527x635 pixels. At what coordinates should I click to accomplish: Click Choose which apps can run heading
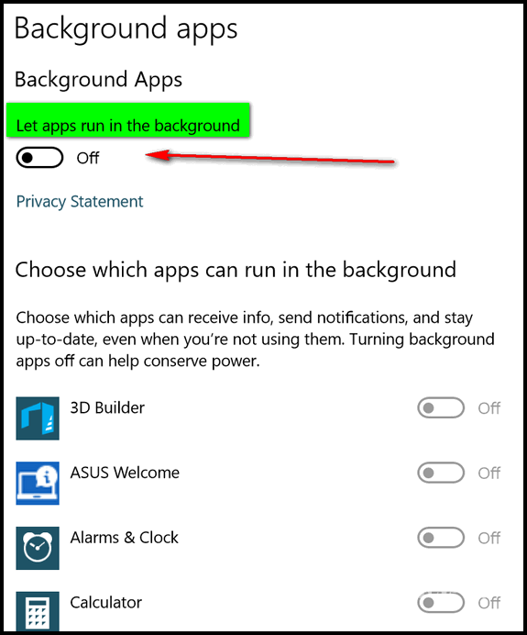tap(236, 270)
